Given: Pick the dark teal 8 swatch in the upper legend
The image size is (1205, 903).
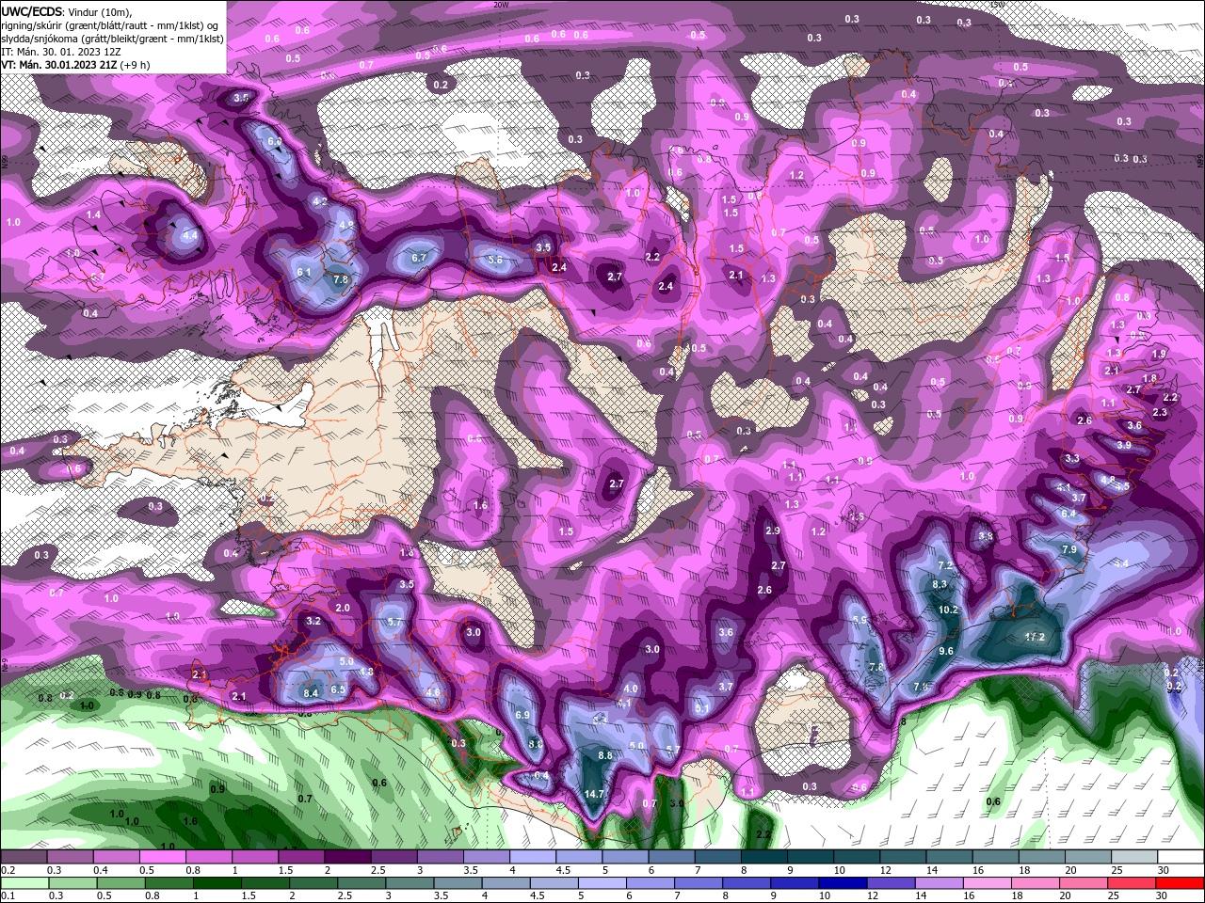Looking at the screenshot, I should [764, 858].
